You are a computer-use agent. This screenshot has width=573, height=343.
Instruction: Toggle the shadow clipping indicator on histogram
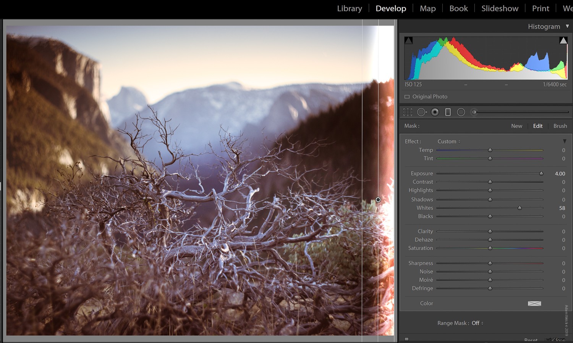coord(408,40)
